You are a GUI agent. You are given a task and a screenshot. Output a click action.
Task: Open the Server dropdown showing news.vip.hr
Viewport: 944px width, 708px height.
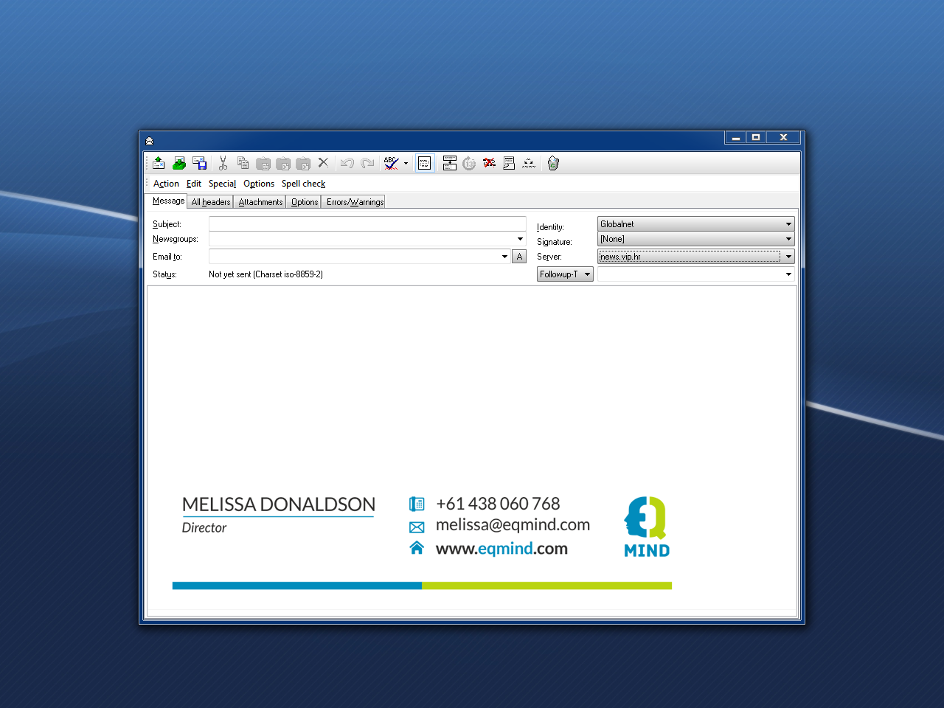click(x=695, y=257)
